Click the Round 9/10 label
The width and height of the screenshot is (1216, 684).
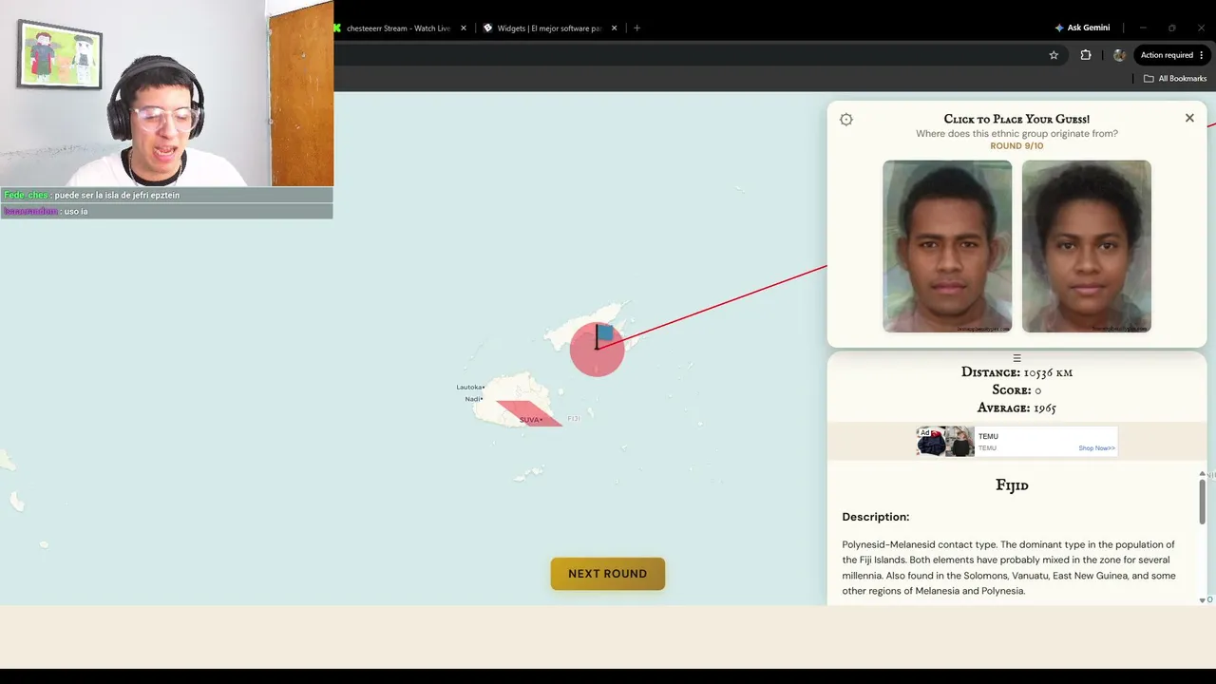(x=1016, y=146)
